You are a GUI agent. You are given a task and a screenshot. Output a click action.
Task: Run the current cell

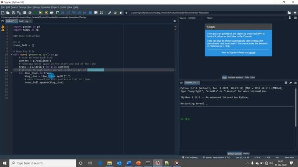coord(41,13)
